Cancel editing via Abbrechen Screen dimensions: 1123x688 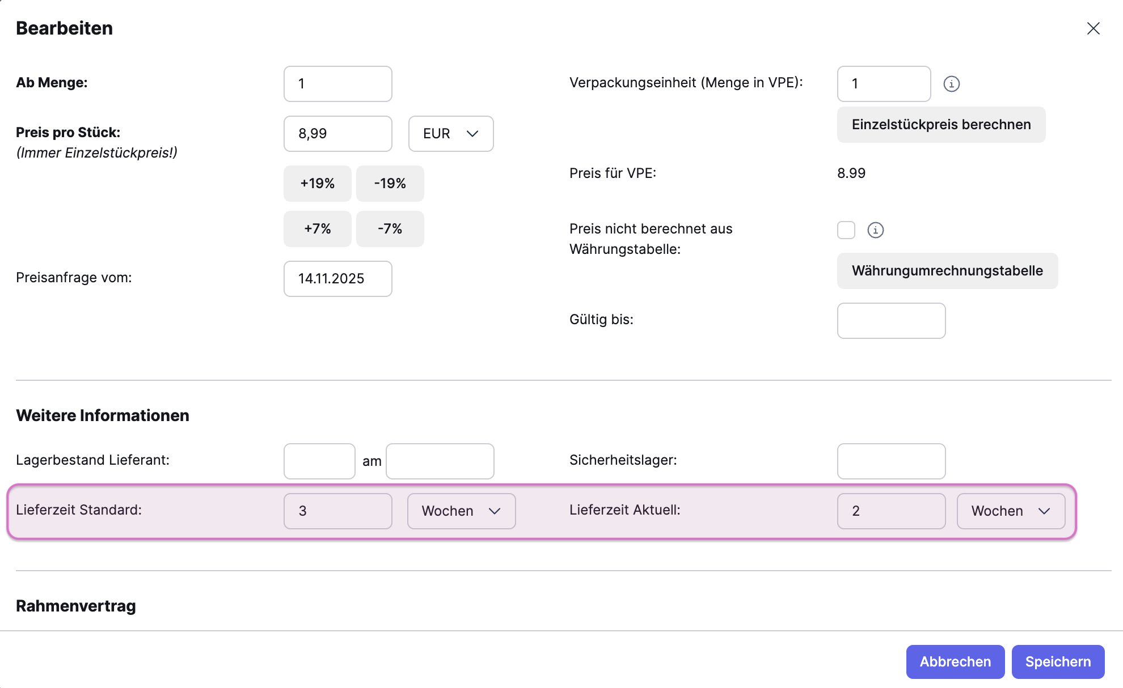(955, 662)
